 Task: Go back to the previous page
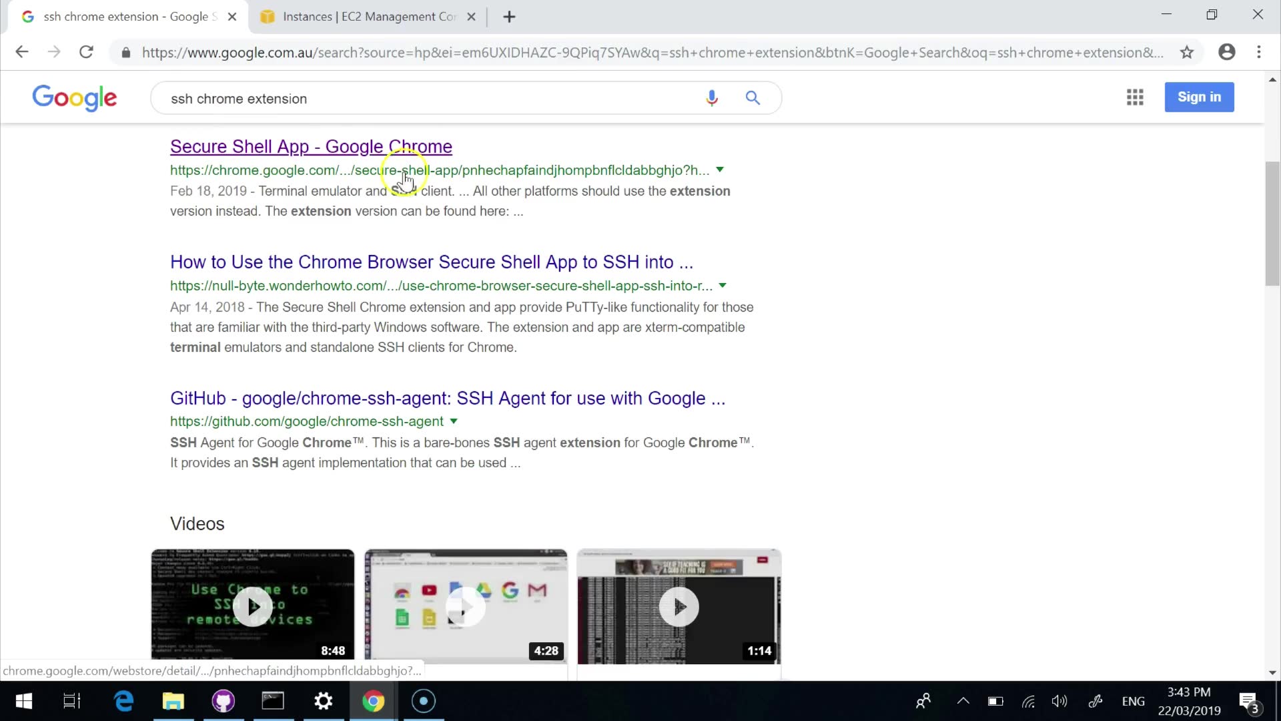(22, 52)
